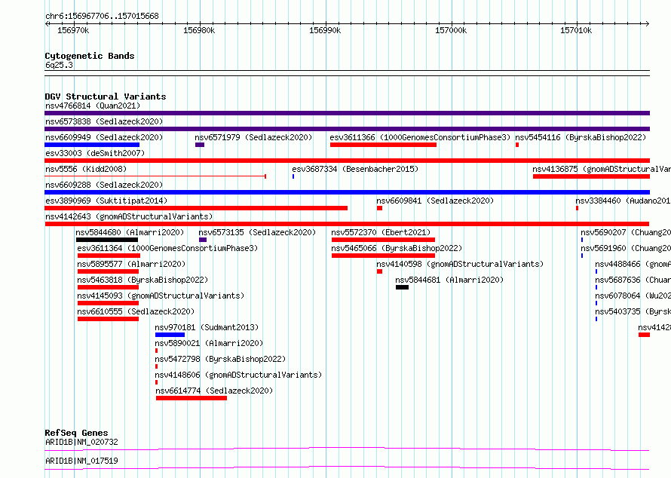The width and height of the screenshot is (671, 478).
Task: Click nsv6609288 (Sedlazeck2020) label
Action: (x=104, y=185)
